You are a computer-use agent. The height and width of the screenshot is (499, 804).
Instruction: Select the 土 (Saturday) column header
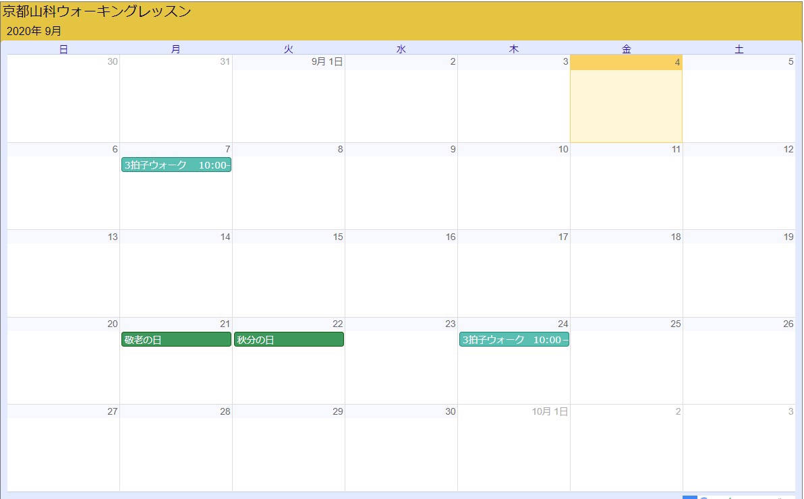point(739,49)
